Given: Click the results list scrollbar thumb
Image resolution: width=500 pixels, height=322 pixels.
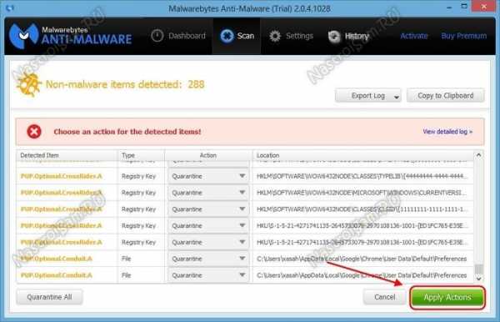Looking at the screenshot, I should (x=478, y=269).
